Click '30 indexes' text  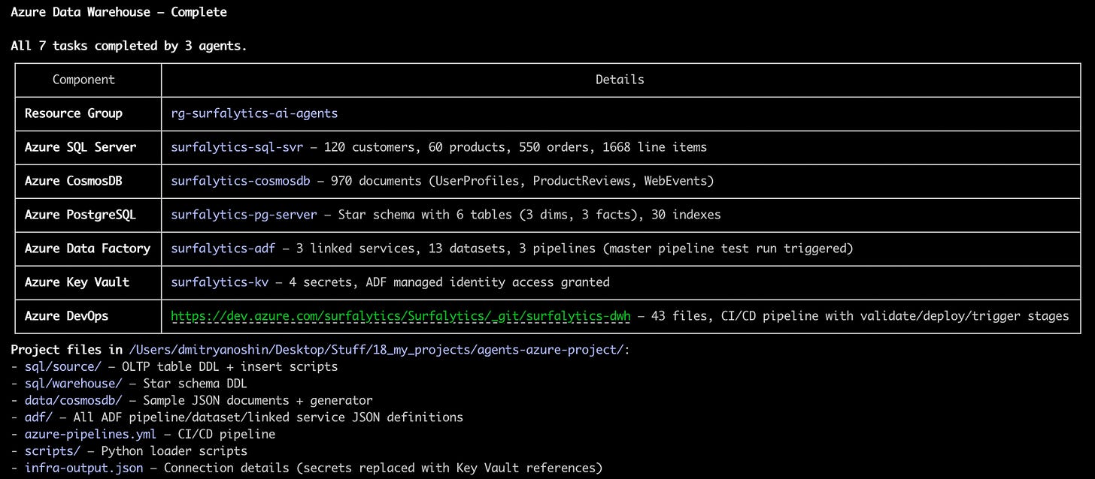[x=686, y=215]
